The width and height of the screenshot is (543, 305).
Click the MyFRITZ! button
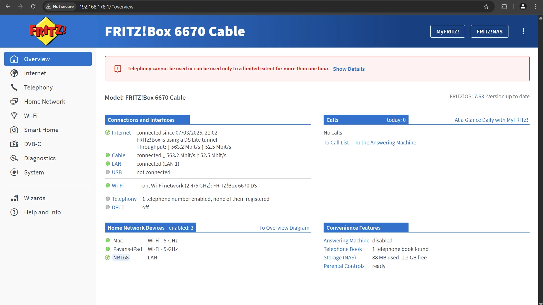pyautogui.click(x=448, y=31)
